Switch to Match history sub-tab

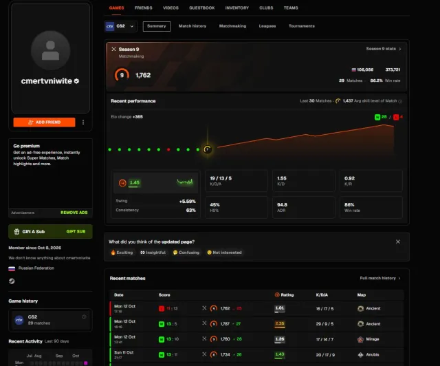coord(192,26)
